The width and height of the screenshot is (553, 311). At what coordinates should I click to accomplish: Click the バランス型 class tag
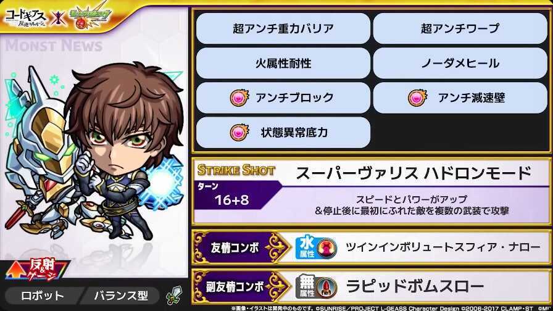tap(120, 296)
